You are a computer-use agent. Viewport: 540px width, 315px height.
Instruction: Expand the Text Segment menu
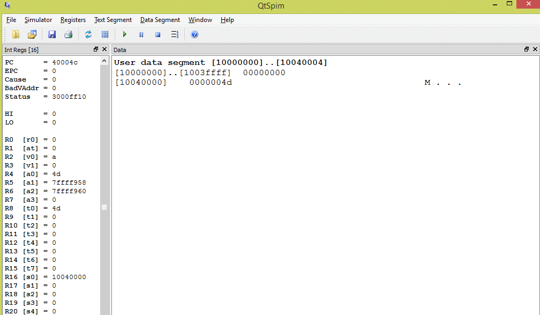[x=112, y=20]
